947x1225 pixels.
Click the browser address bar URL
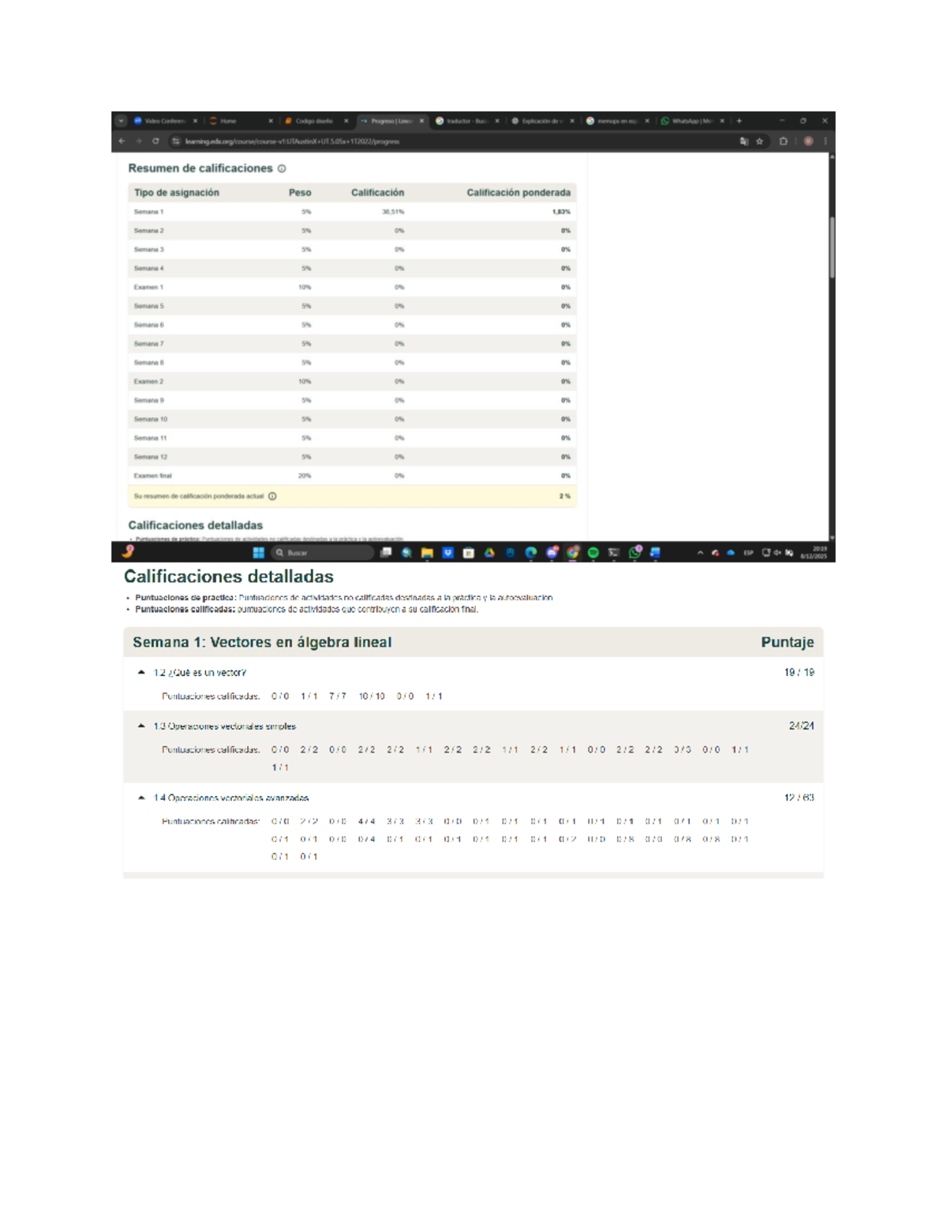(292, 142)
